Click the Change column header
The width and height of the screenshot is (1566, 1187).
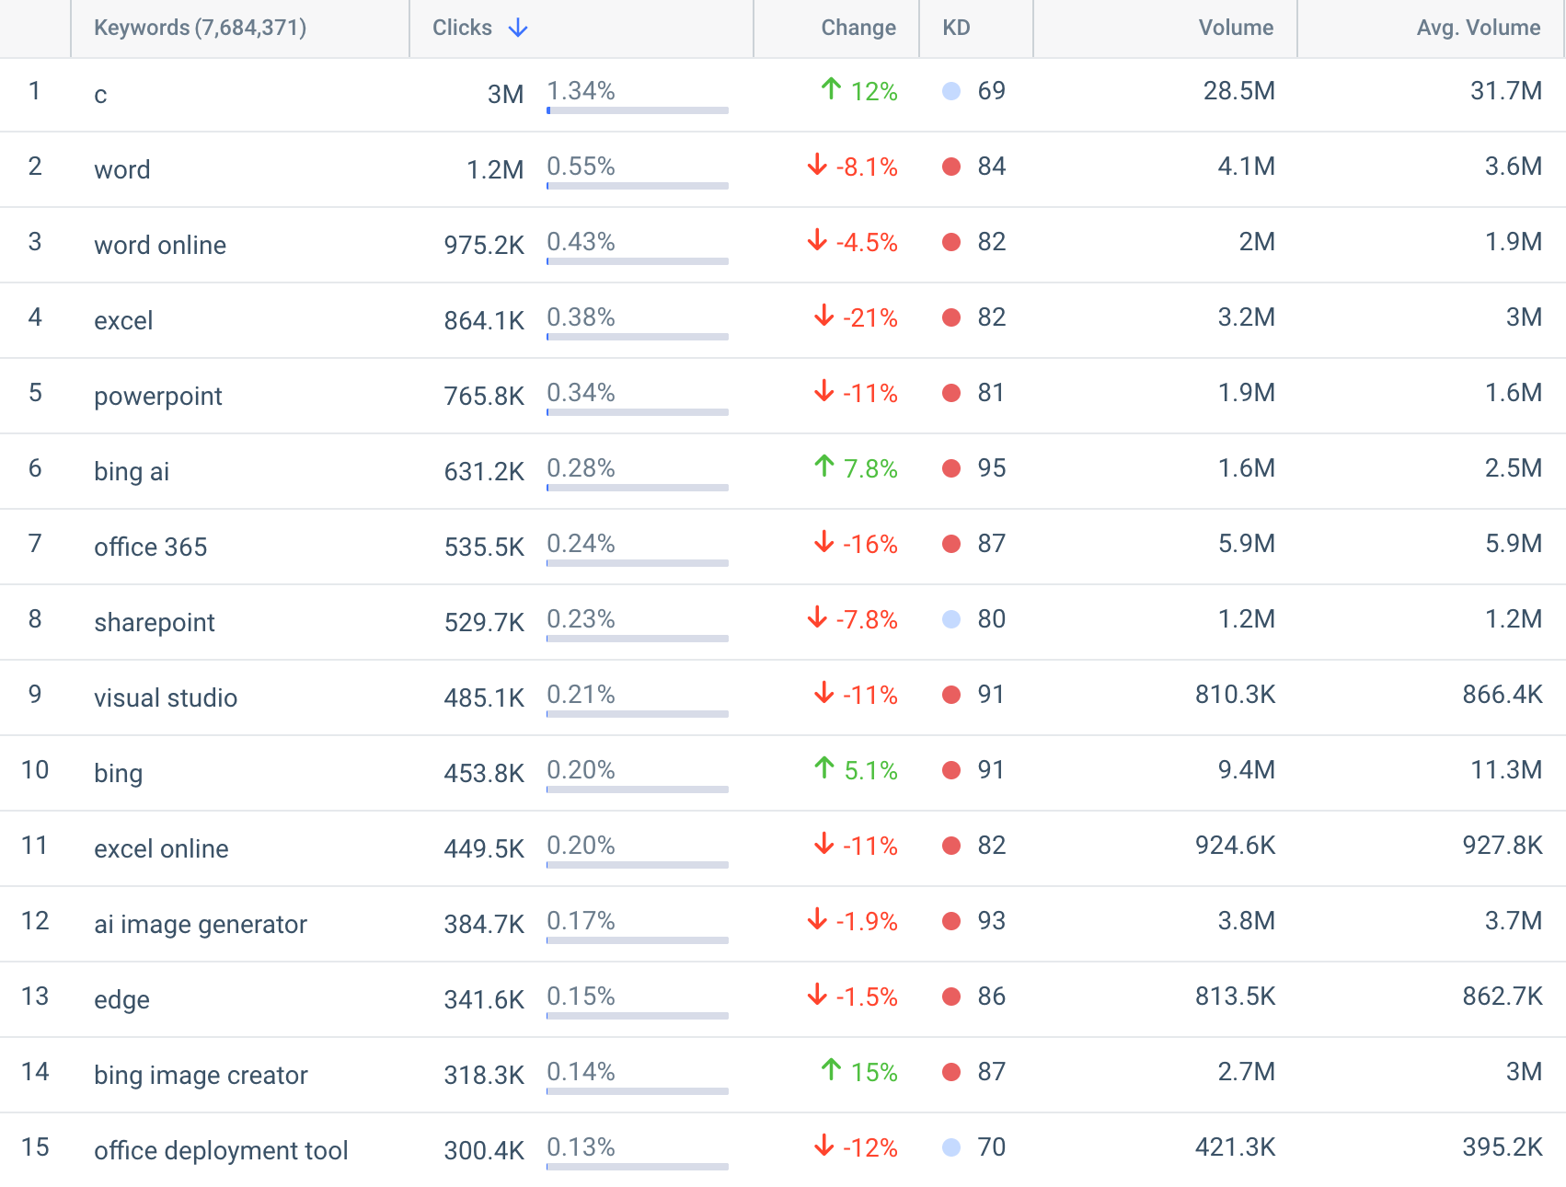pyautogui.click(x=858, y=28)
